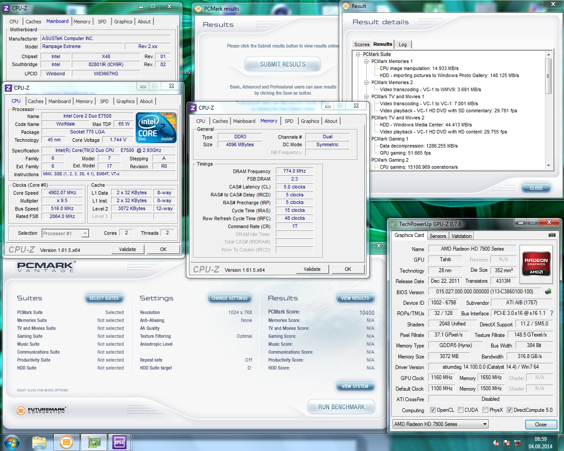
Task: Open the Log tab in Result details
Action: pos(403,44)
